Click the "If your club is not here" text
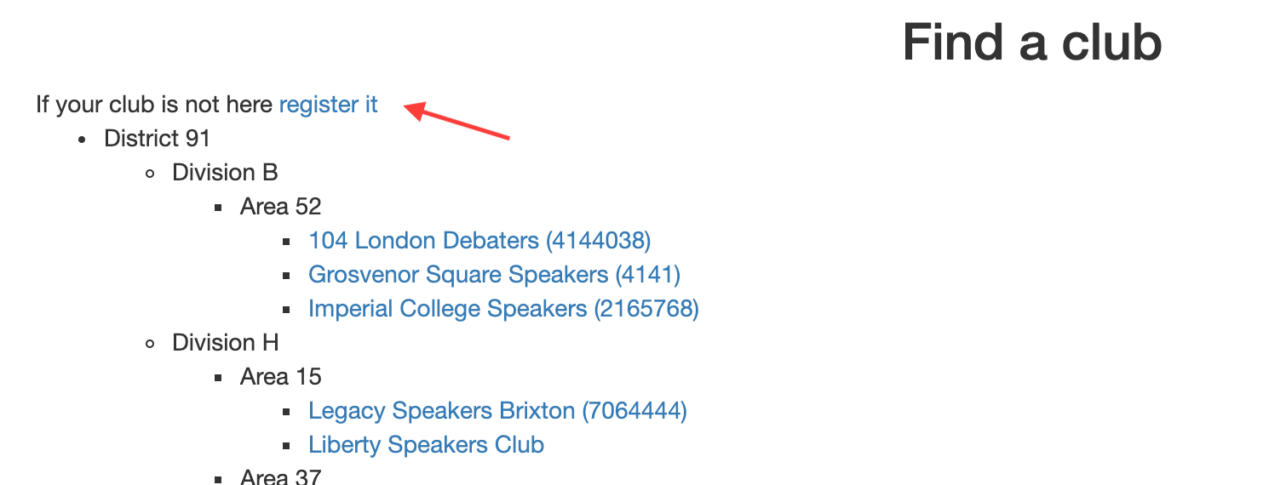The height and width of the screenshot is (485, 1286). point(155,105)
